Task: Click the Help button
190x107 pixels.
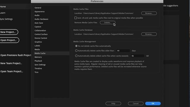Action: point(113,103)
